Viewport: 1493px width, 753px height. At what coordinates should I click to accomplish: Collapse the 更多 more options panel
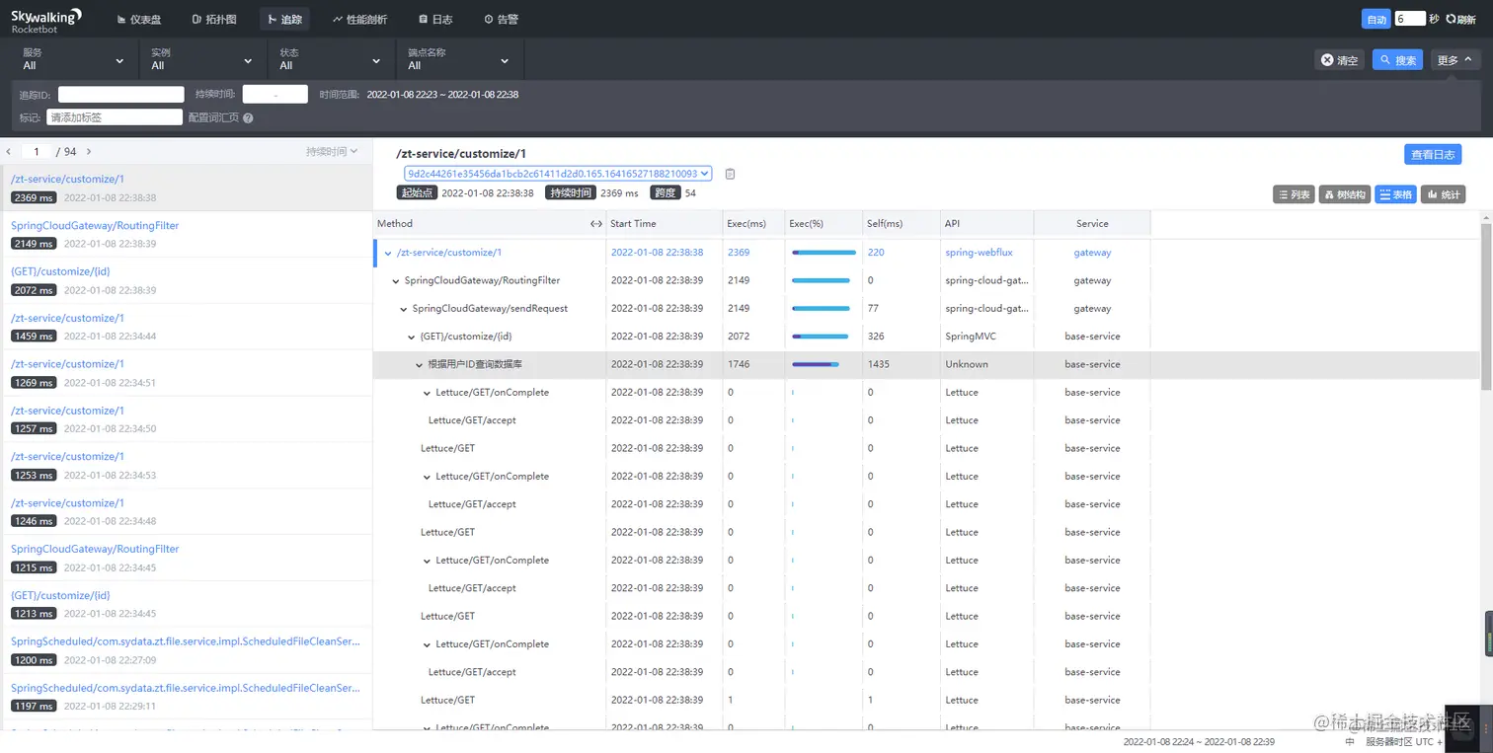coord(1455,60)
